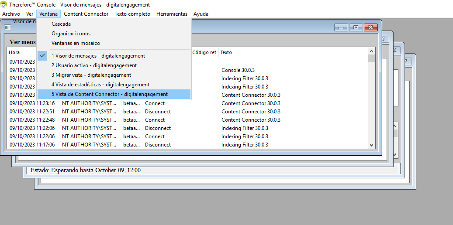This screenshot has width=453, height=225.
Task: Click the message list scroll down arrow
Action: tap(371, 145)
